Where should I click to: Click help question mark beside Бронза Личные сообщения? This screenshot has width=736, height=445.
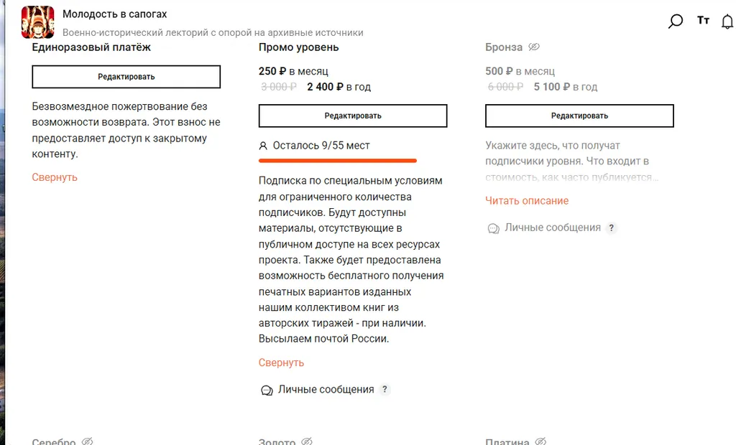611,228
